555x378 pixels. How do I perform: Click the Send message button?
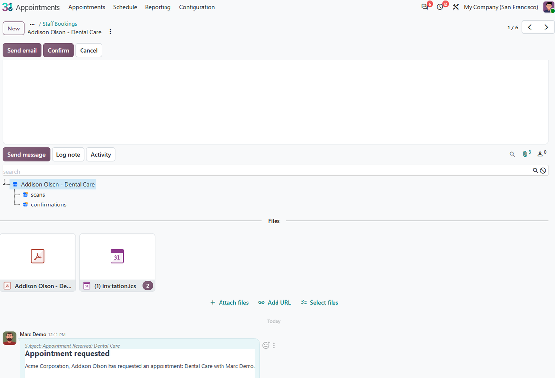tap(27, 154)
